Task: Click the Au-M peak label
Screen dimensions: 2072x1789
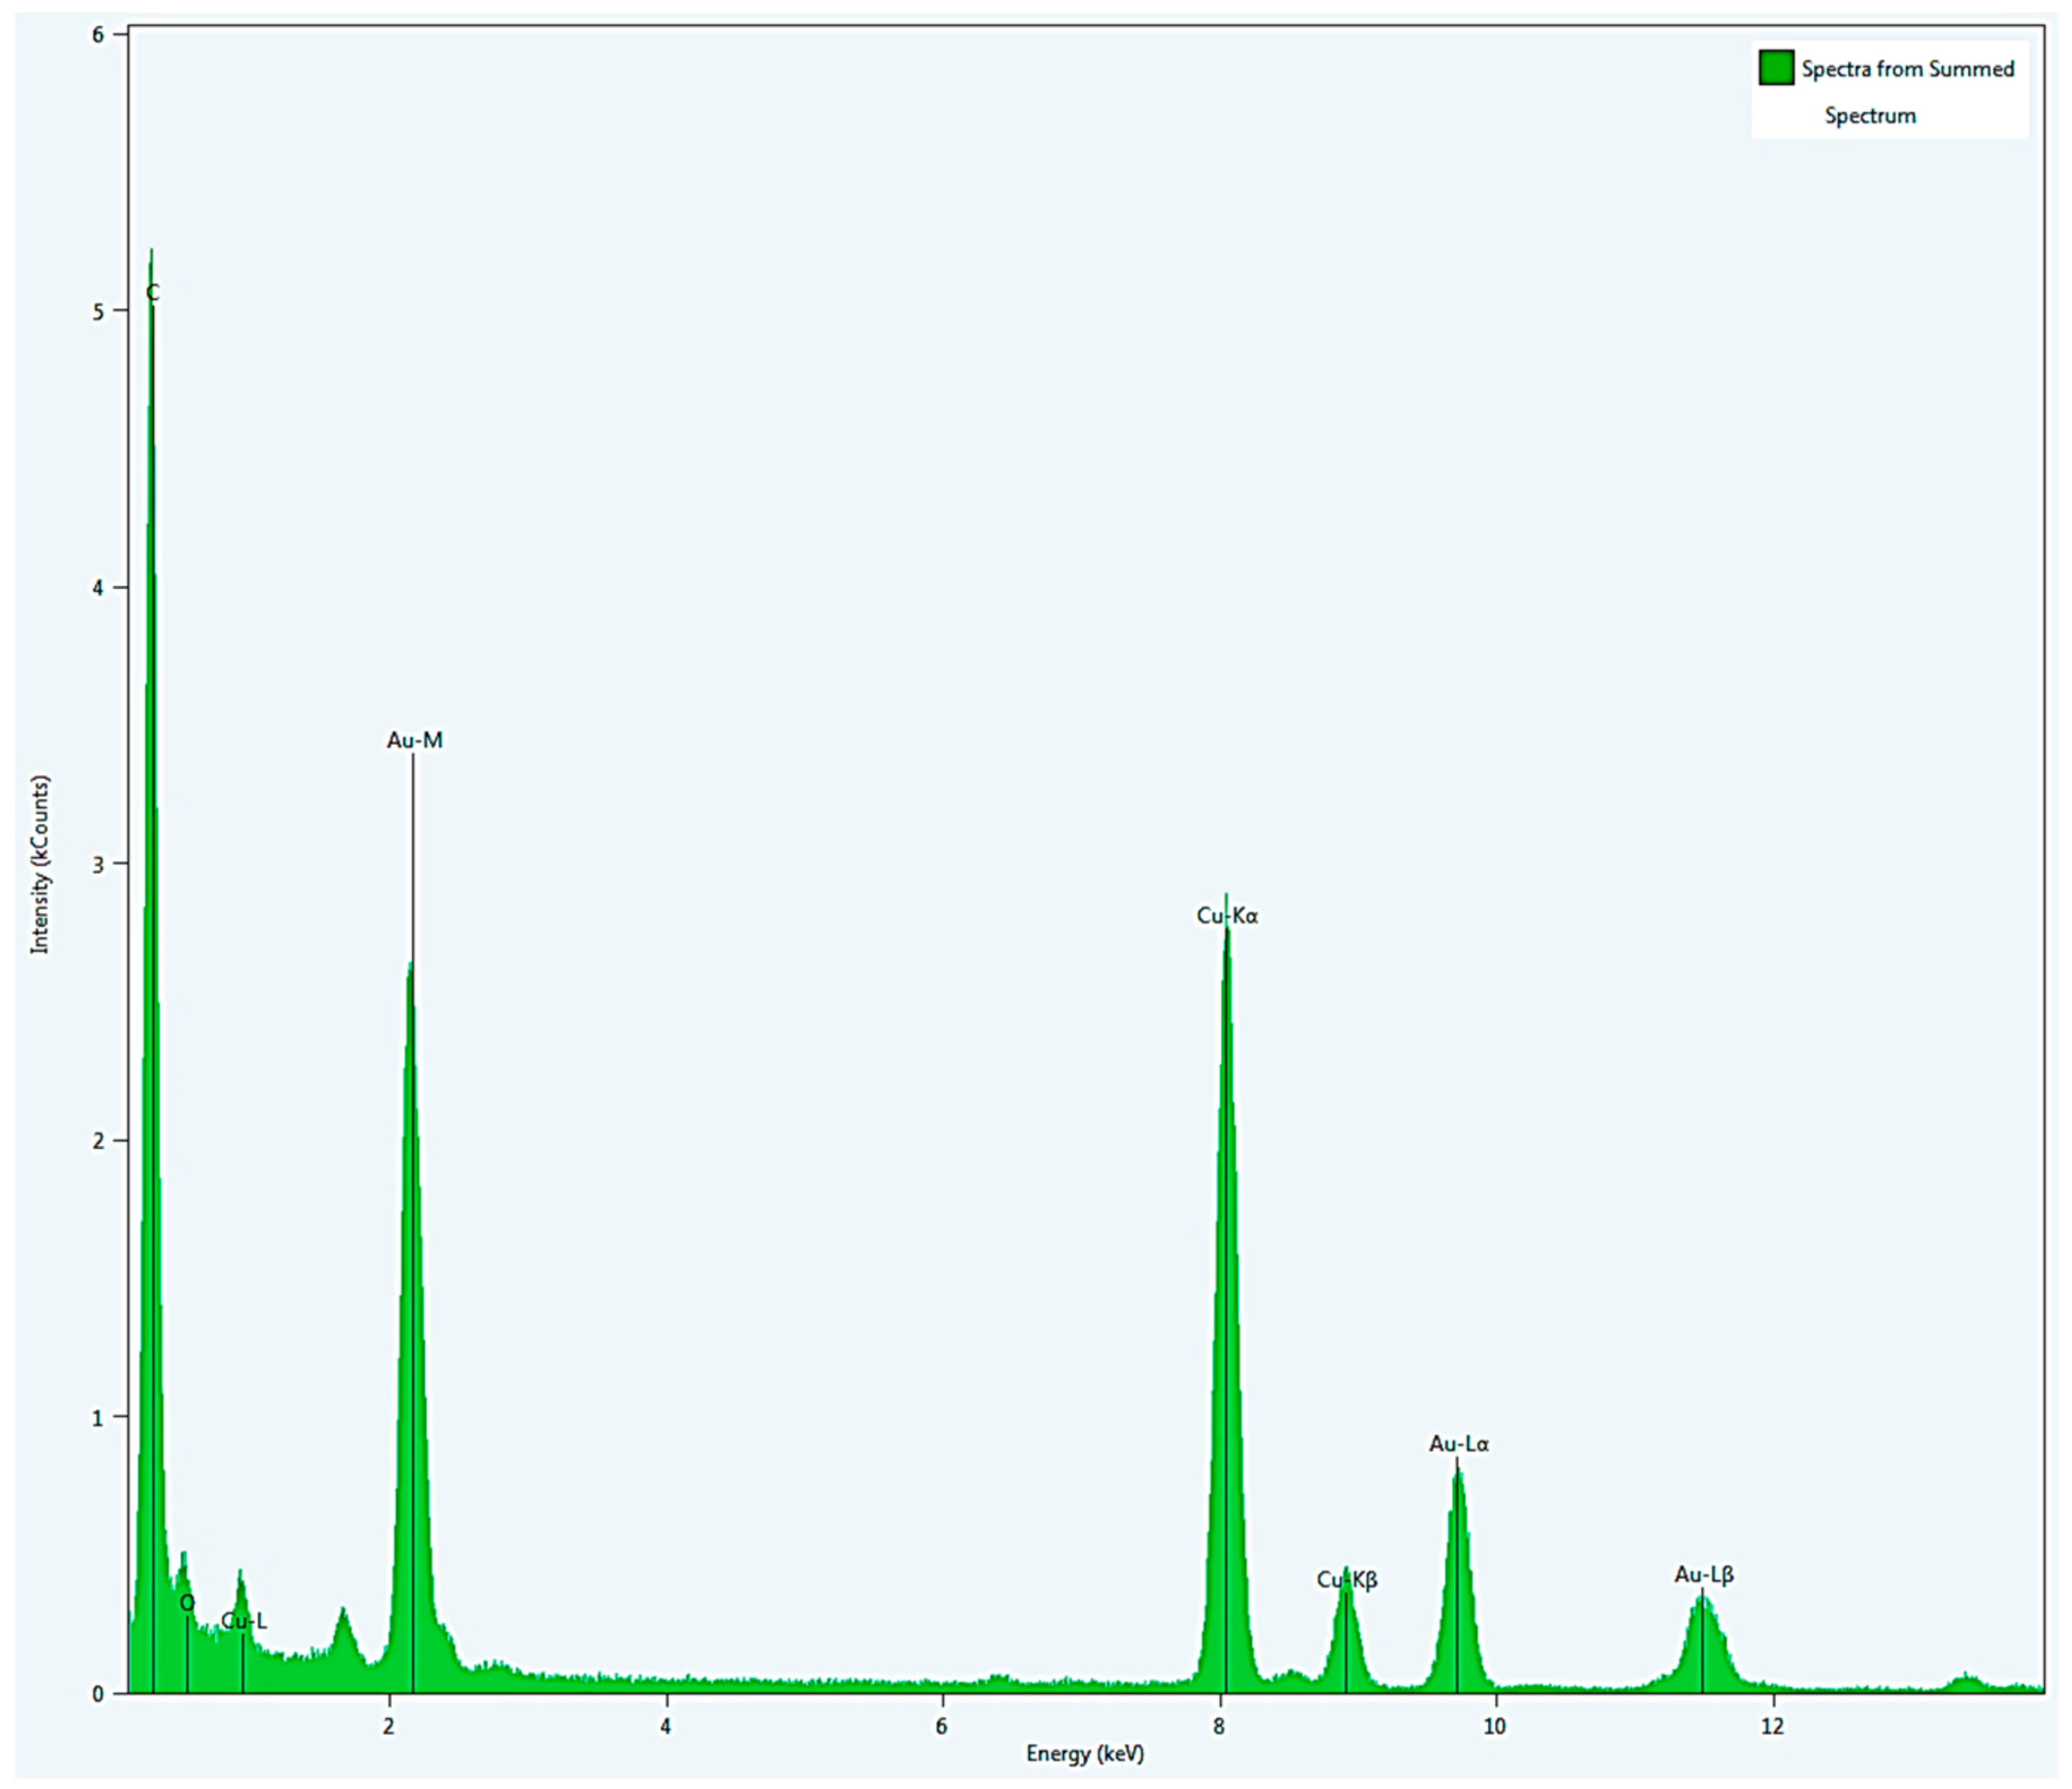Action: [x=415, y=741]
